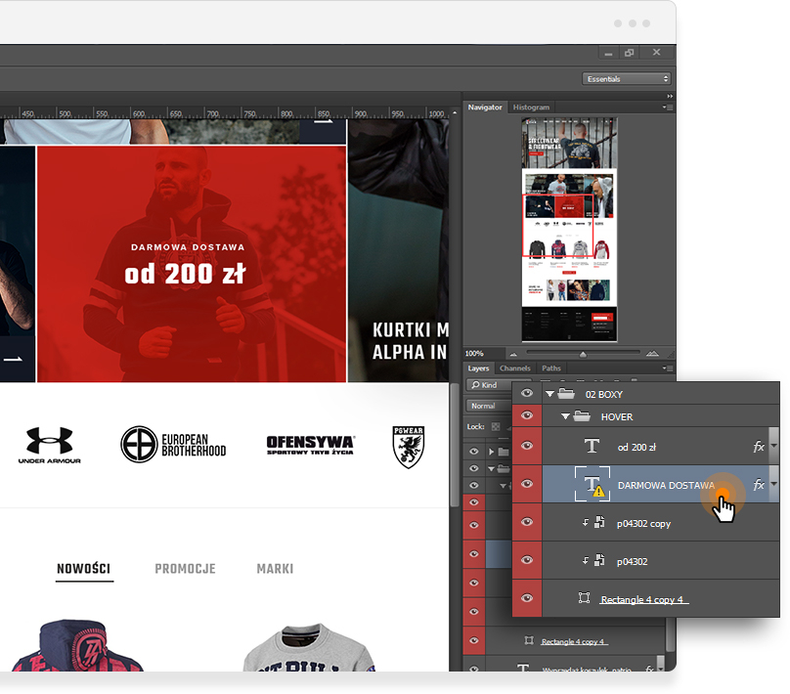The height and width of the screenshot is (694, 790).
Task: Click the text layer icon for 'od 200 zł'
Action: (x=592, y=447)
